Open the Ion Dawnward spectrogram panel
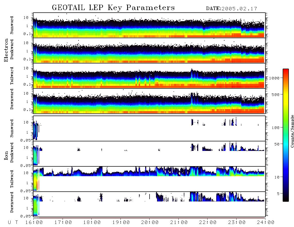The width and height of the screenshot is (294, 227). pos(149,204)
